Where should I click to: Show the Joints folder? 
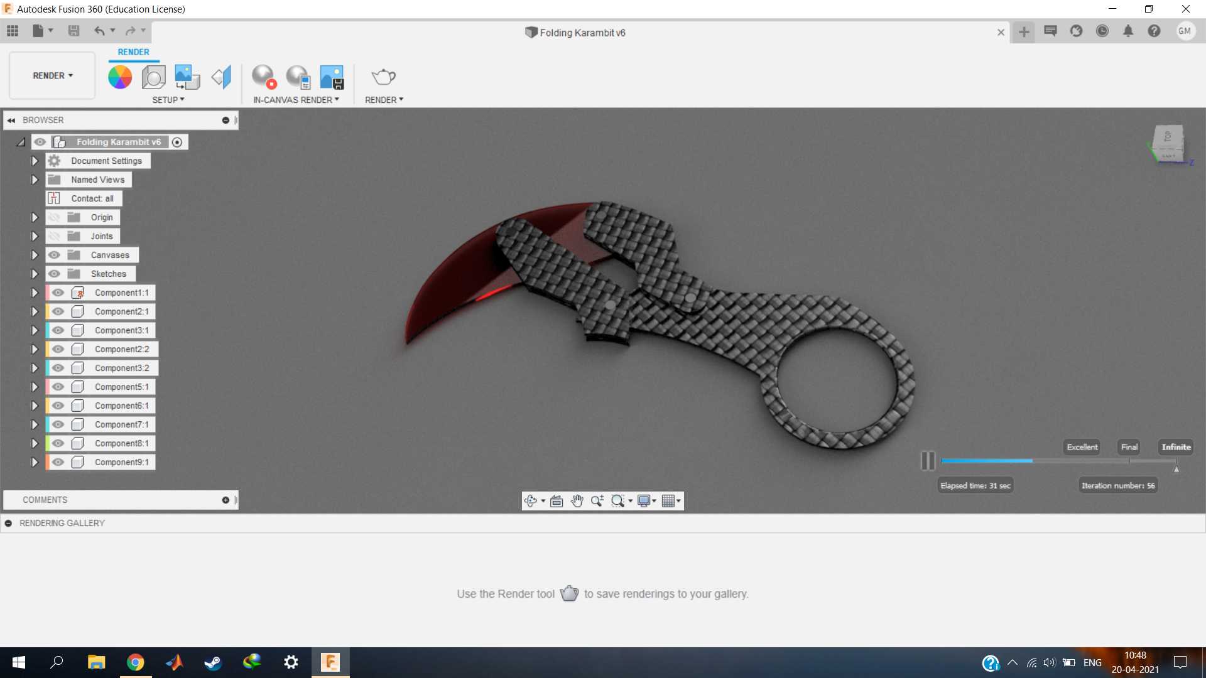coord(55,236)
